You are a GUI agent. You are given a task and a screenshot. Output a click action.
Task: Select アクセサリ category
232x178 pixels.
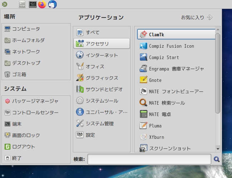tap(102, 43)
